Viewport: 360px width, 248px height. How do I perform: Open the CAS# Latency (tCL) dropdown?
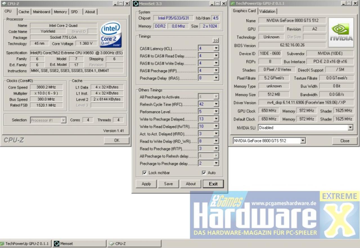[x=216, y=49]
